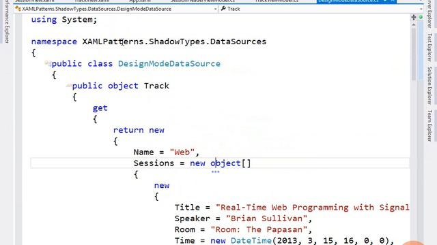Click the Name property assignment
437x245 pixels.
(x=167, y=152)
